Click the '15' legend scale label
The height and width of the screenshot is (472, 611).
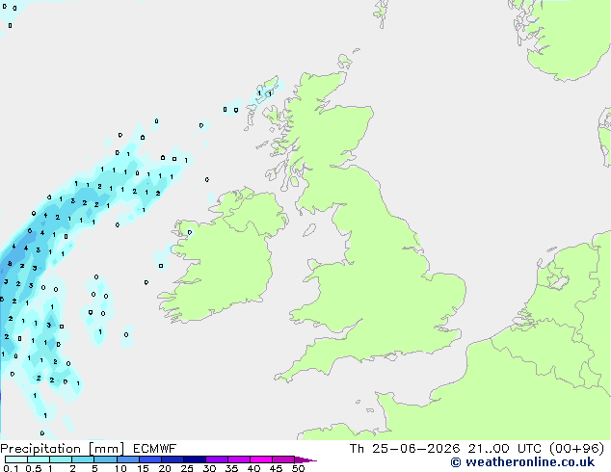143,468
